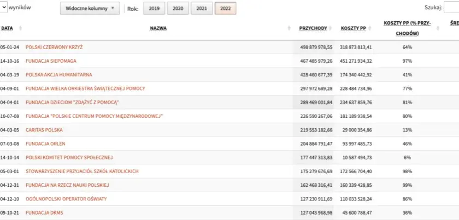Select year 2019 filter

(x=154, y=8)
